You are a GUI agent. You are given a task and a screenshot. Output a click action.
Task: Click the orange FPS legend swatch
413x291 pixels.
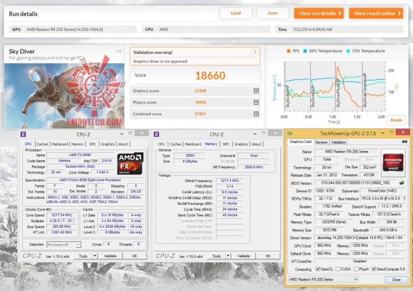(289, 51)
